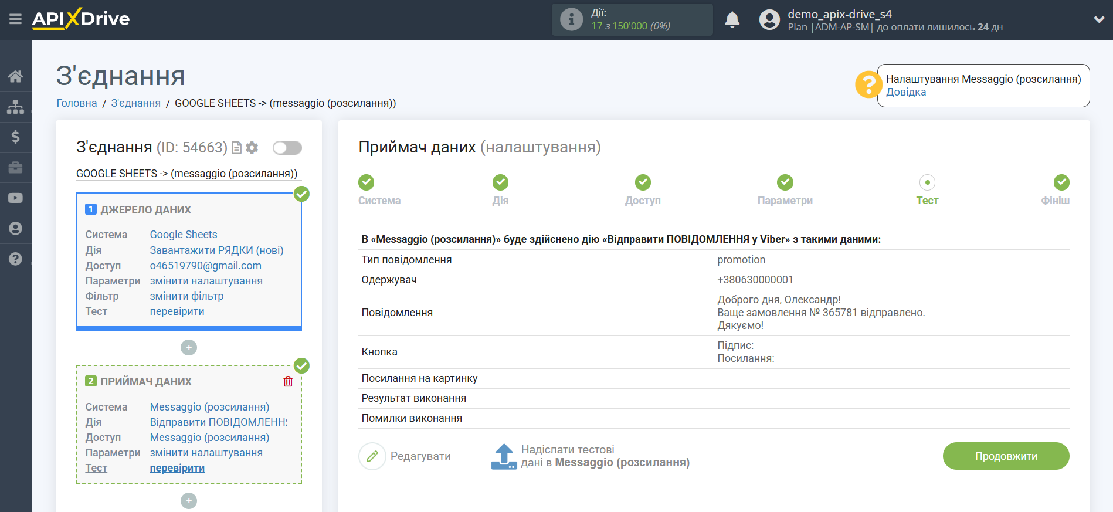Screen dimensions: 1113x512
Task: Go to Головна breadcrumb
Action: coord(77,103)
